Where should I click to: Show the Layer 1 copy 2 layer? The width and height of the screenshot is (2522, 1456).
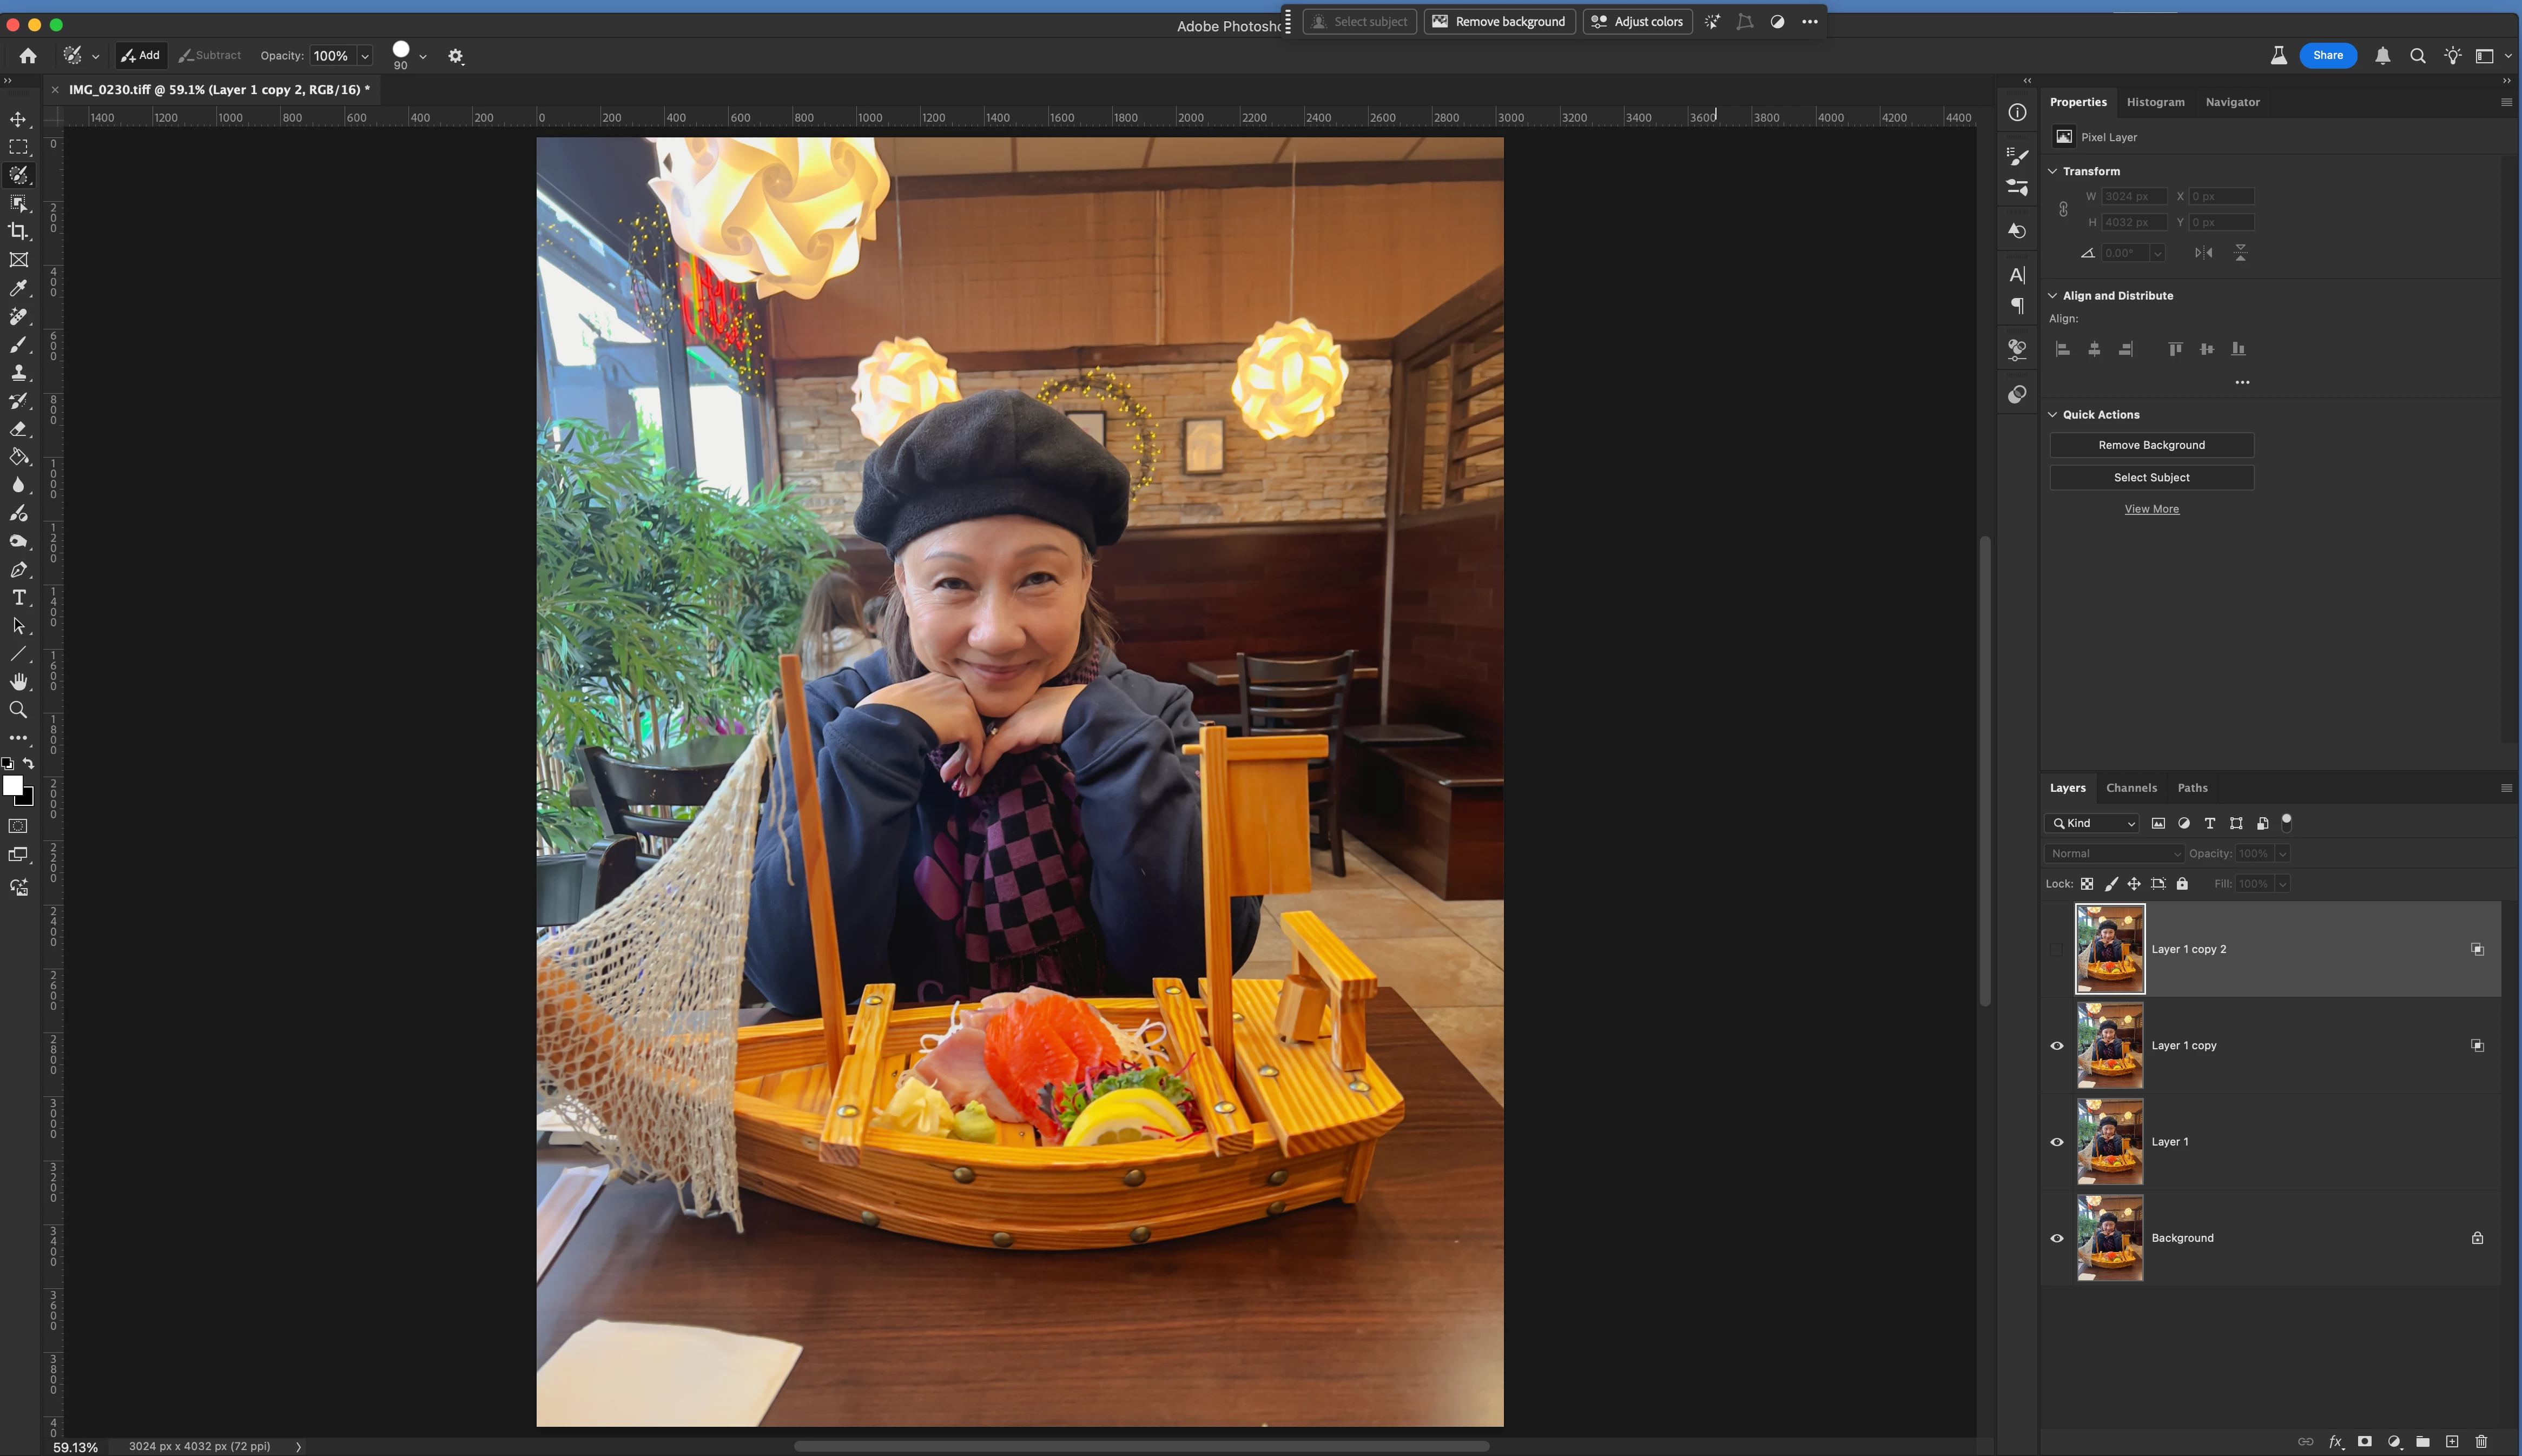(2057, 950)
